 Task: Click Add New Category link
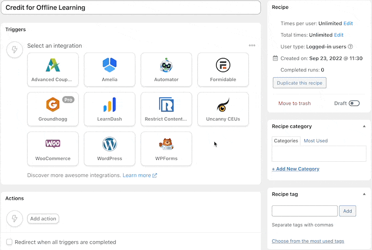pos(295,169)
